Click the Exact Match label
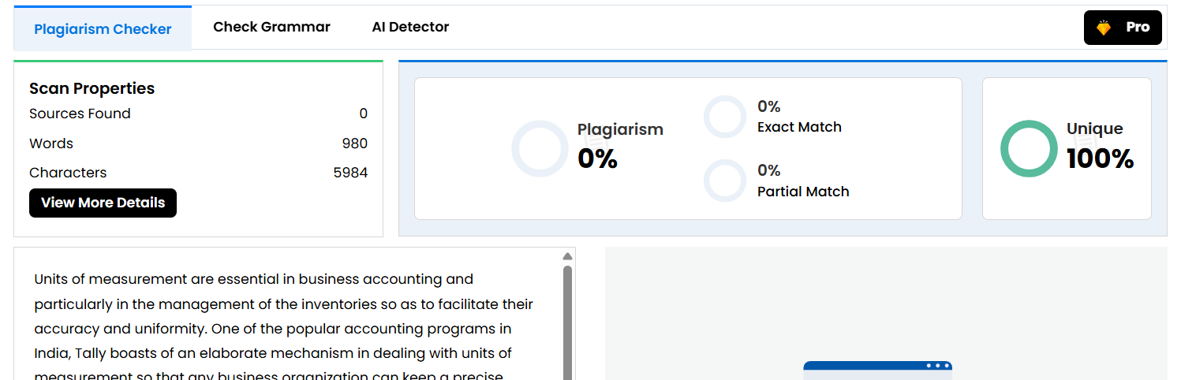This screenshot has width=1181, height=380. [x=799, y=127]
